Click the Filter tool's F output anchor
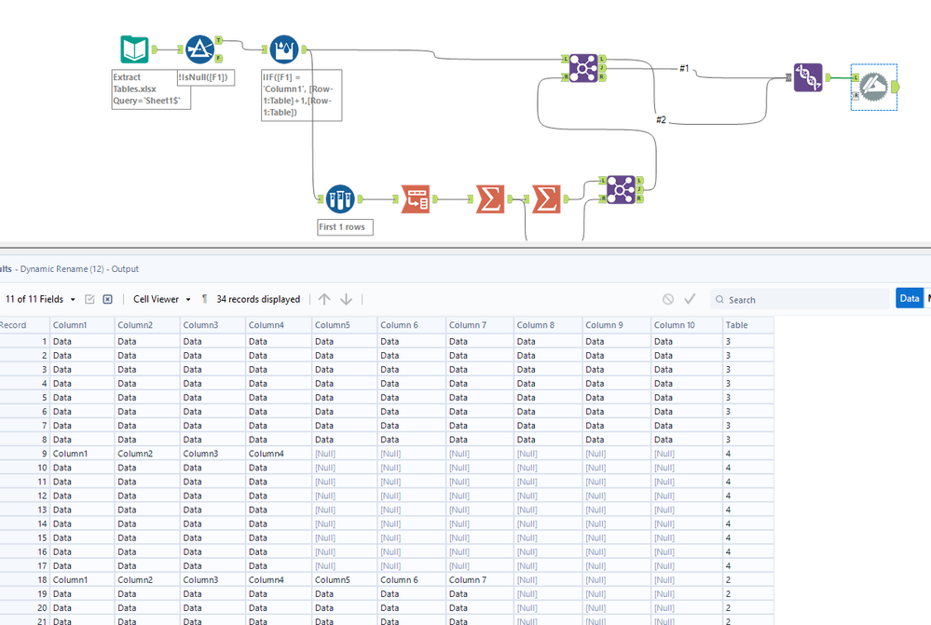This screenshot has width=931, height=625. click(218, 58)
